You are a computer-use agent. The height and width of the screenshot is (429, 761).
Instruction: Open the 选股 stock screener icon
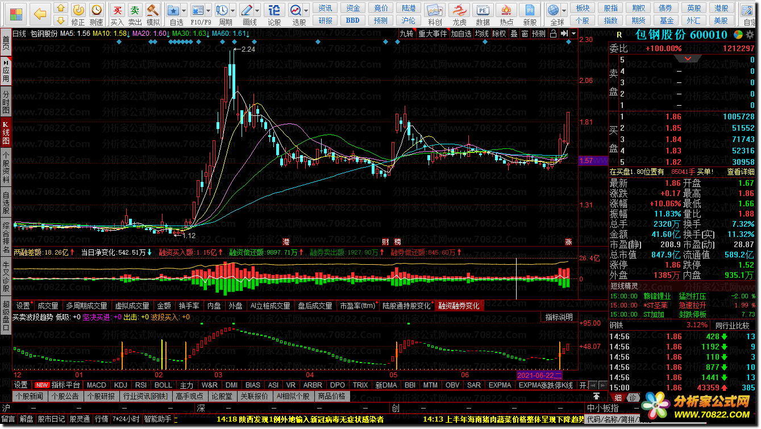tap(296, 10)
